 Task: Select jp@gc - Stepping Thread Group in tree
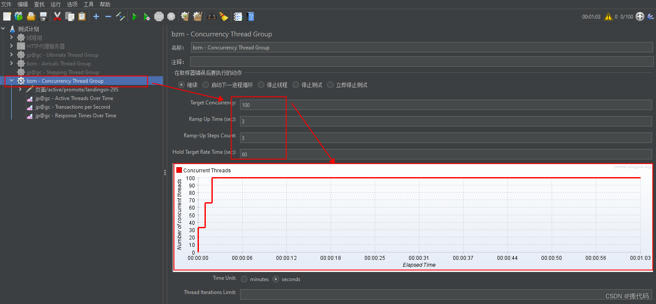pyautogui.click(x=63, y=72)
